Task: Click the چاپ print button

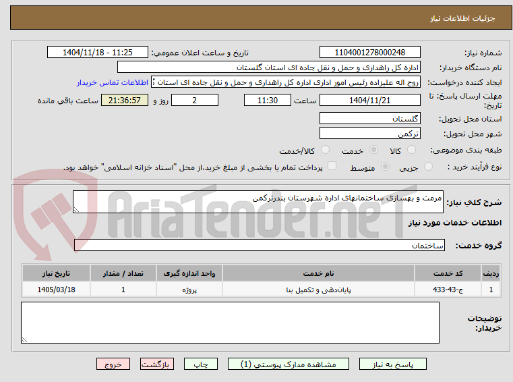Action: point(201,364)
